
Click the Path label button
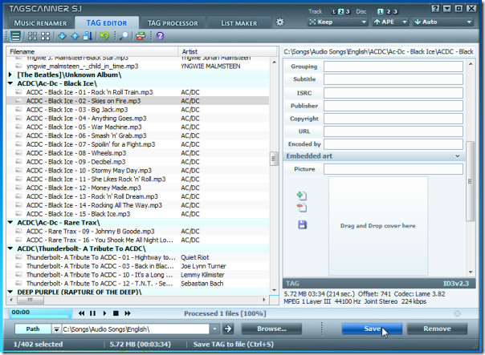pos(33,329)
